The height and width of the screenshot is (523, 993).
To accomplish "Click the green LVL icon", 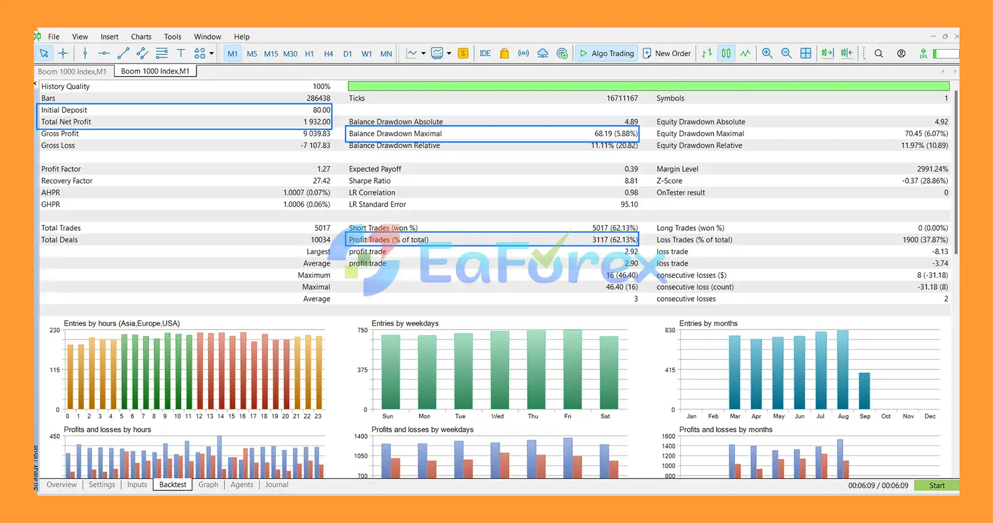I will (923, 53).
